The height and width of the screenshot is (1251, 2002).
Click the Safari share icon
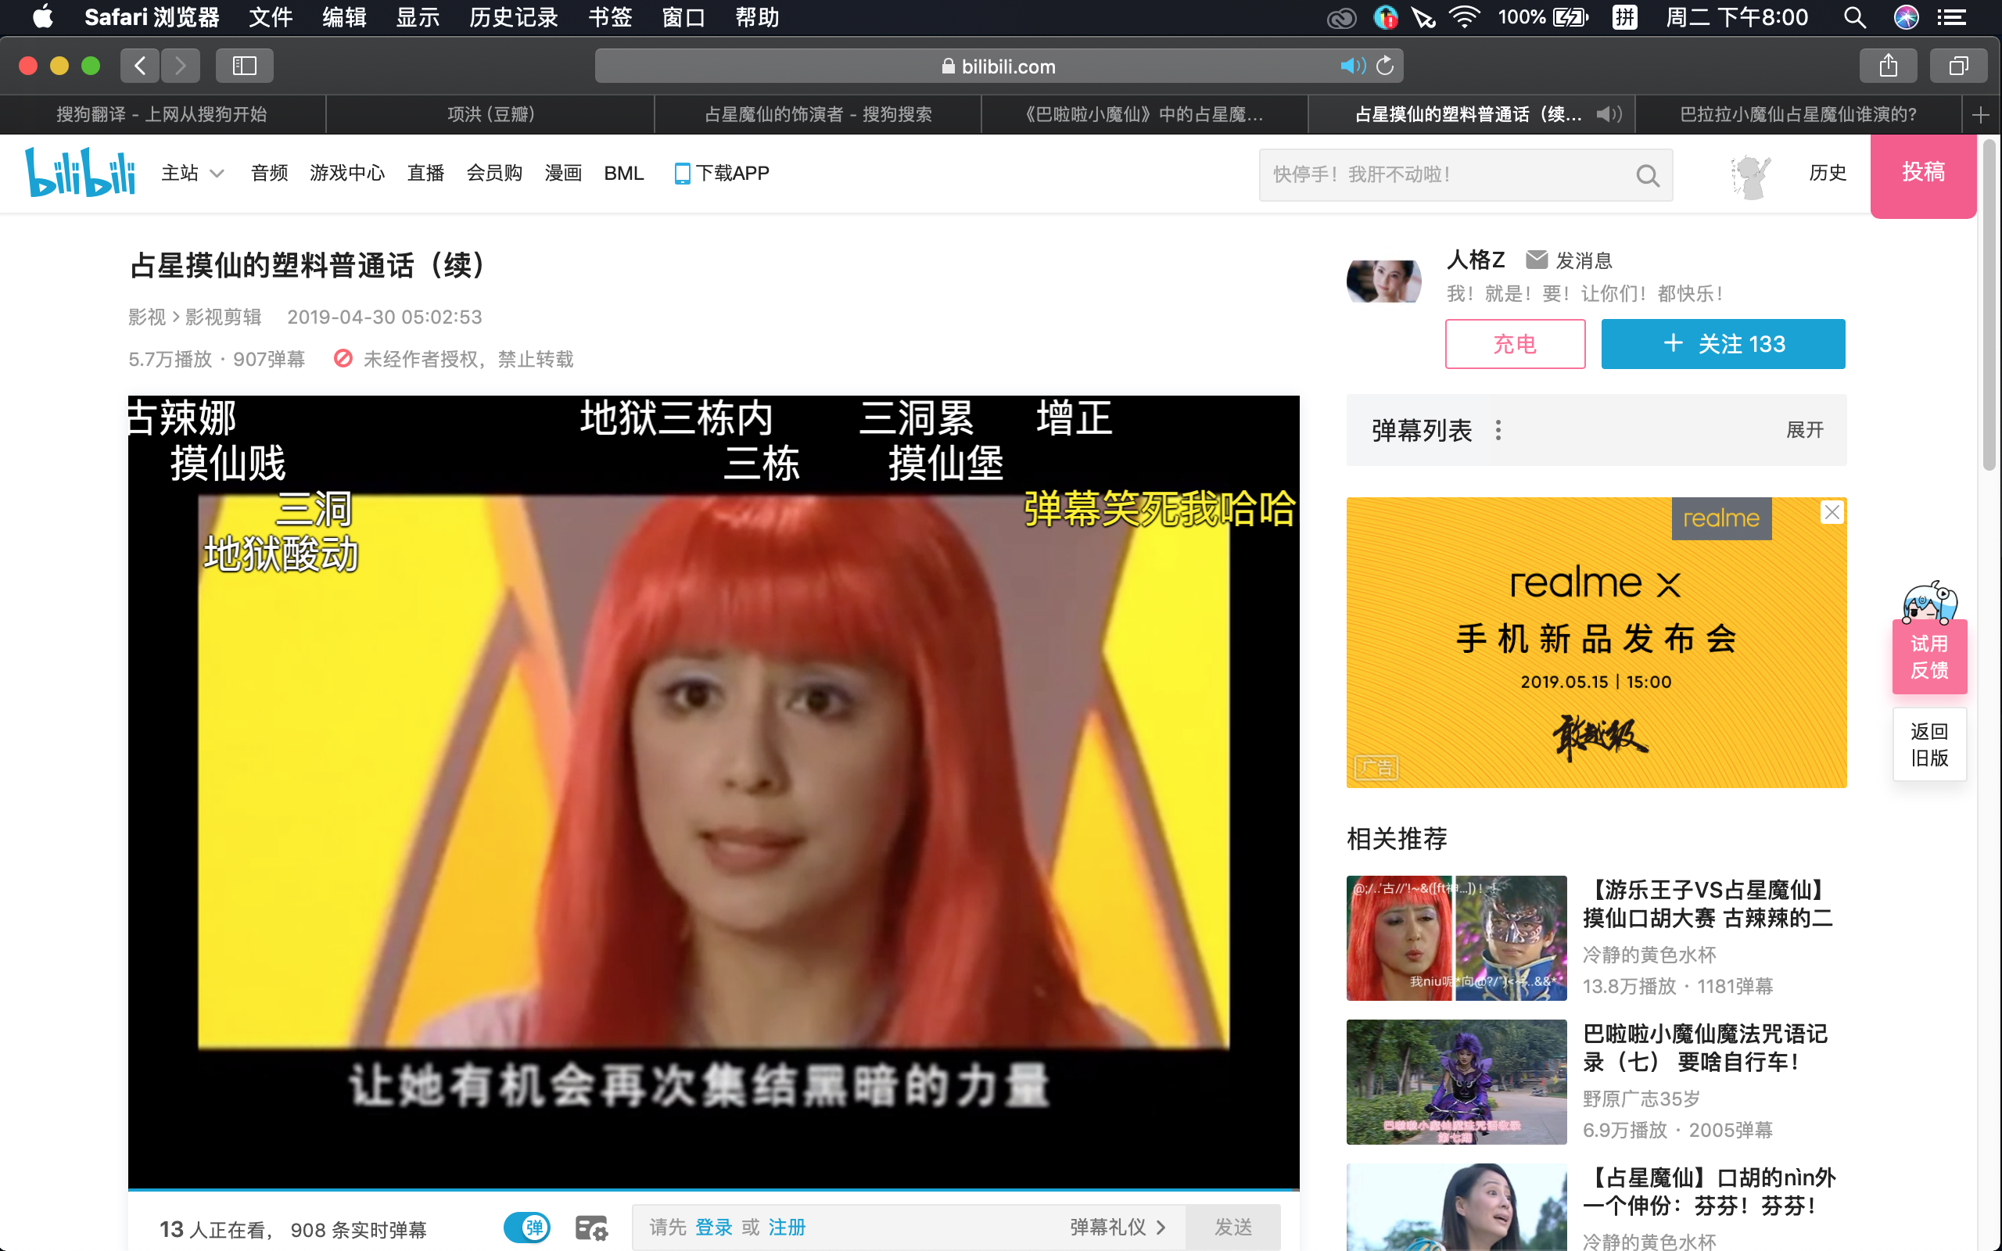pyautogui.click(x=1888, y=66)
